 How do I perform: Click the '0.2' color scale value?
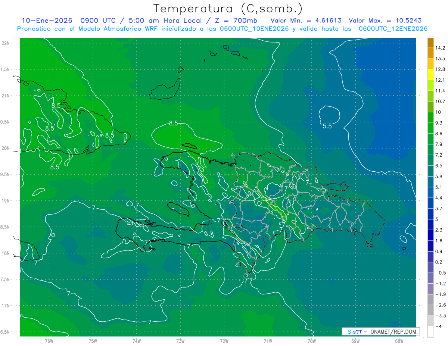tap(439, 262)
